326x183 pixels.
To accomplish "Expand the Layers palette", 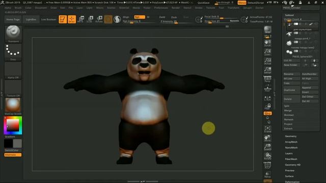I will pos(289,154).
